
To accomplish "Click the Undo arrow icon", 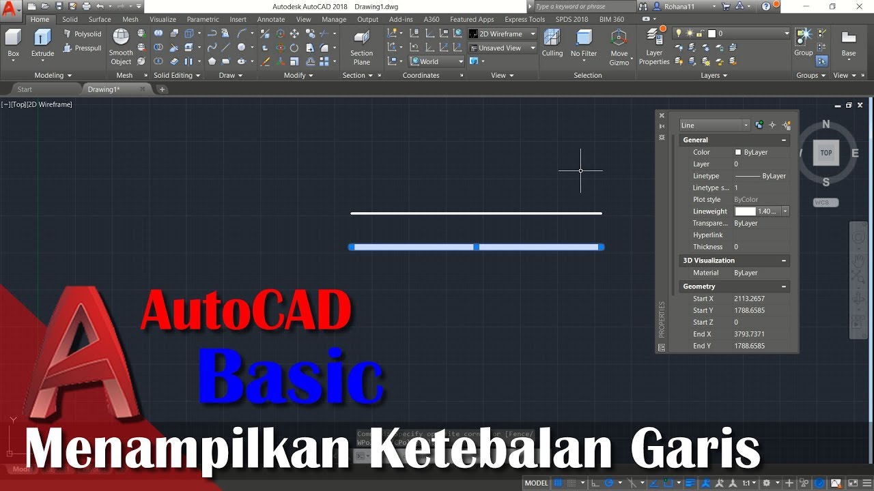I will pyautogui.click(x=100, y=6).
